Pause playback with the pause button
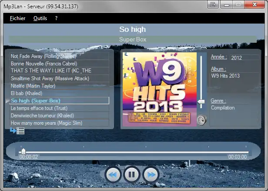The height and width of the screenshot is (191, 268). pos(132,175)
